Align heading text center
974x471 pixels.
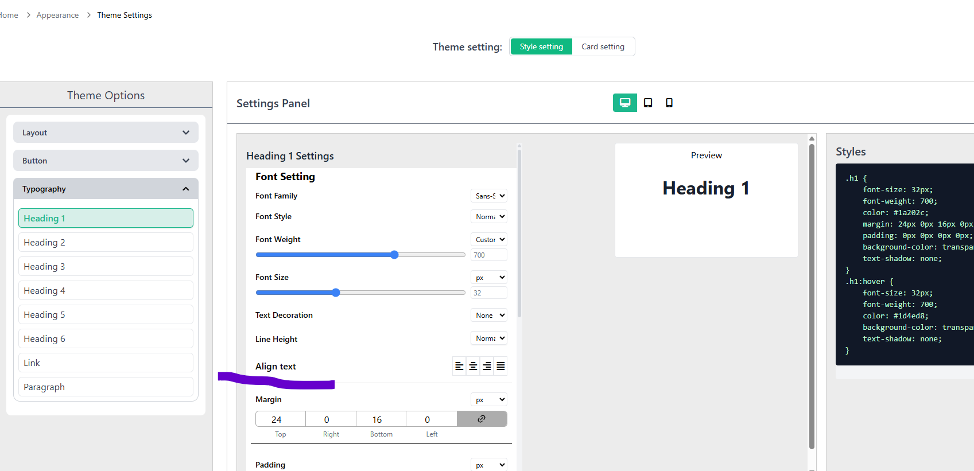(473, 366)
